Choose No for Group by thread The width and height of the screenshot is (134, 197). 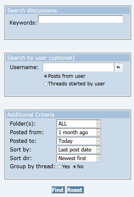[75, 166]
